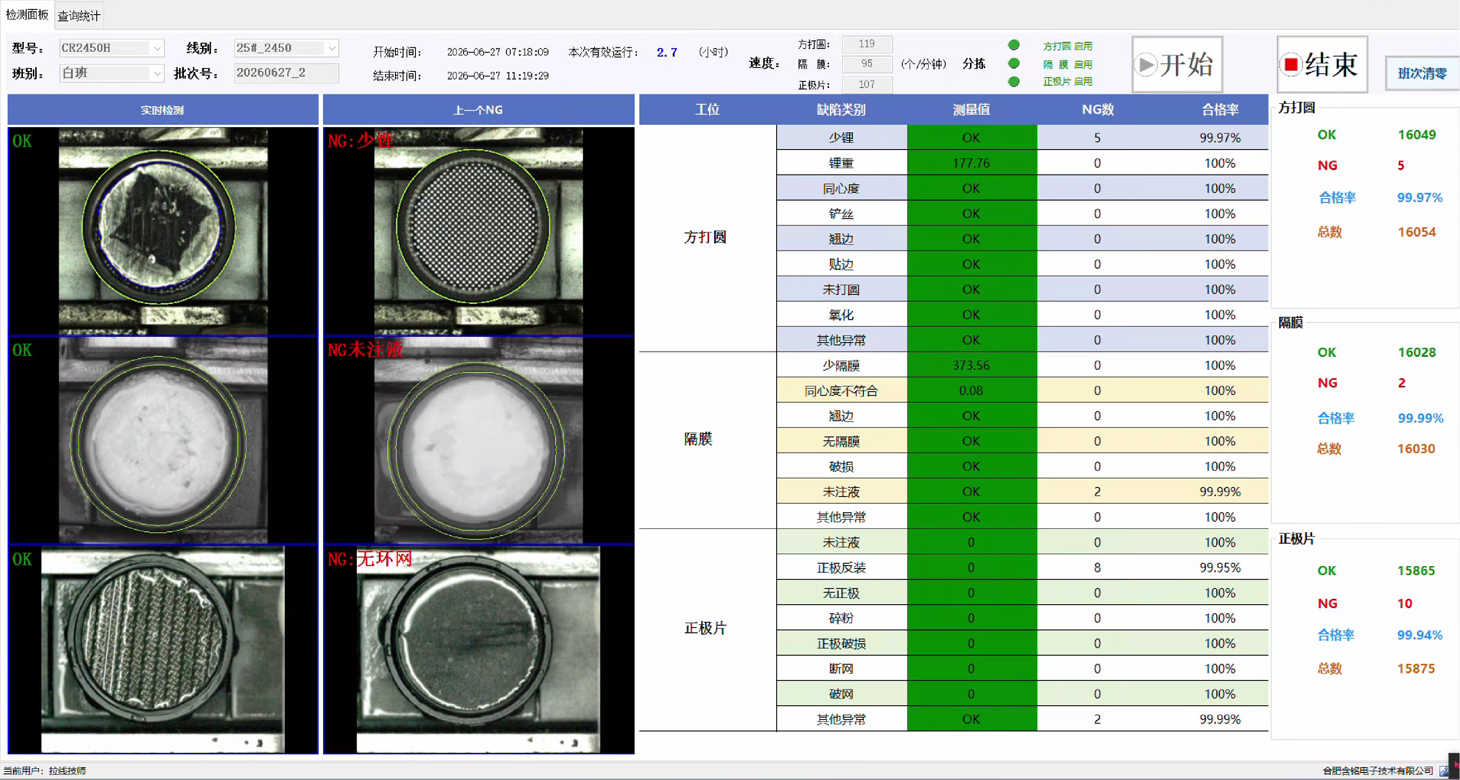
Task: Click the 方打圆 总数 value 16054
Action: [x=1416, y=232]
